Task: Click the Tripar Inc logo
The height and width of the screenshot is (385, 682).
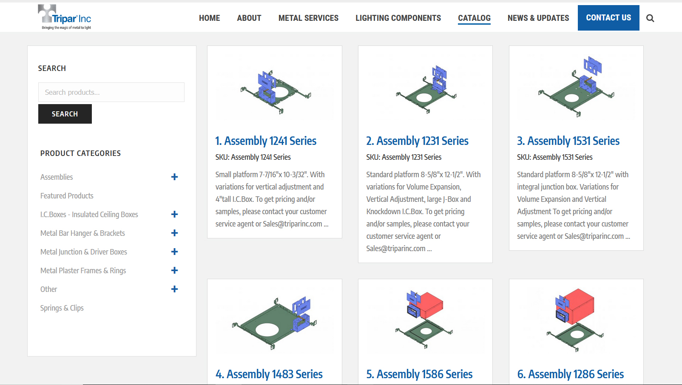Action: click(x=65, y=17)
